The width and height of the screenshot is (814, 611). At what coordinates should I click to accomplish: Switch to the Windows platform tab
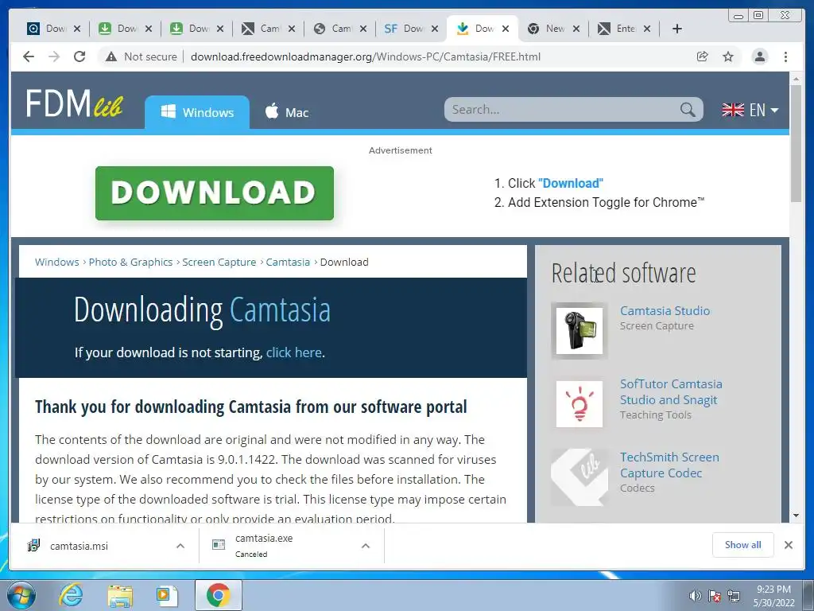(x=197, y=112)
